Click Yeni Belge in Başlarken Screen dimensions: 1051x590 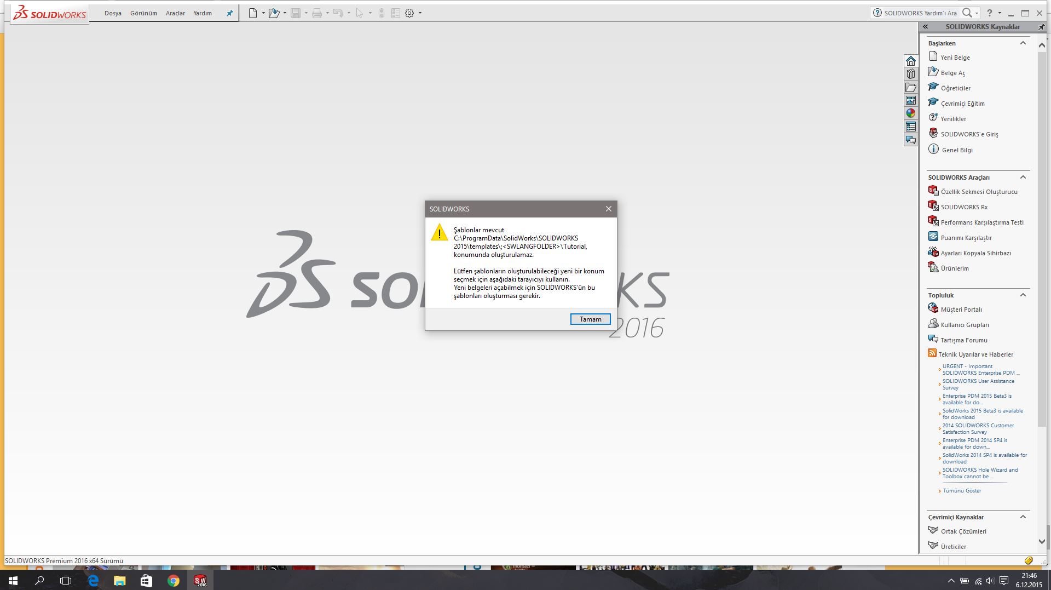955,58
